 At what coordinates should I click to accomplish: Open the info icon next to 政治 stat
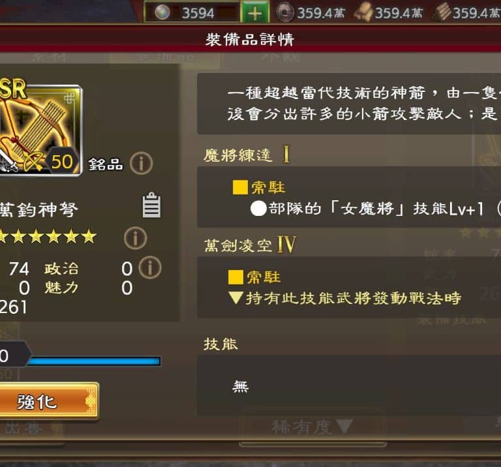pyautogui.click(x=150, y=267)
